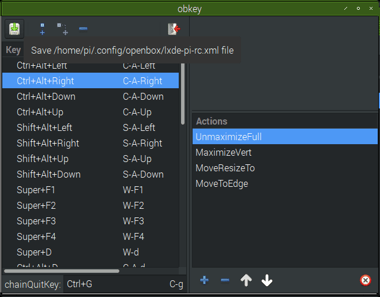Screen dimensions: 380x297
Task: Select the Super+D keybinding row
Action: point(91,252)
